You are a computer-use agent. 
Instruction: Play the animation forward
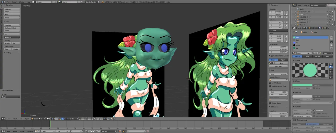click(x=94, y=131)
